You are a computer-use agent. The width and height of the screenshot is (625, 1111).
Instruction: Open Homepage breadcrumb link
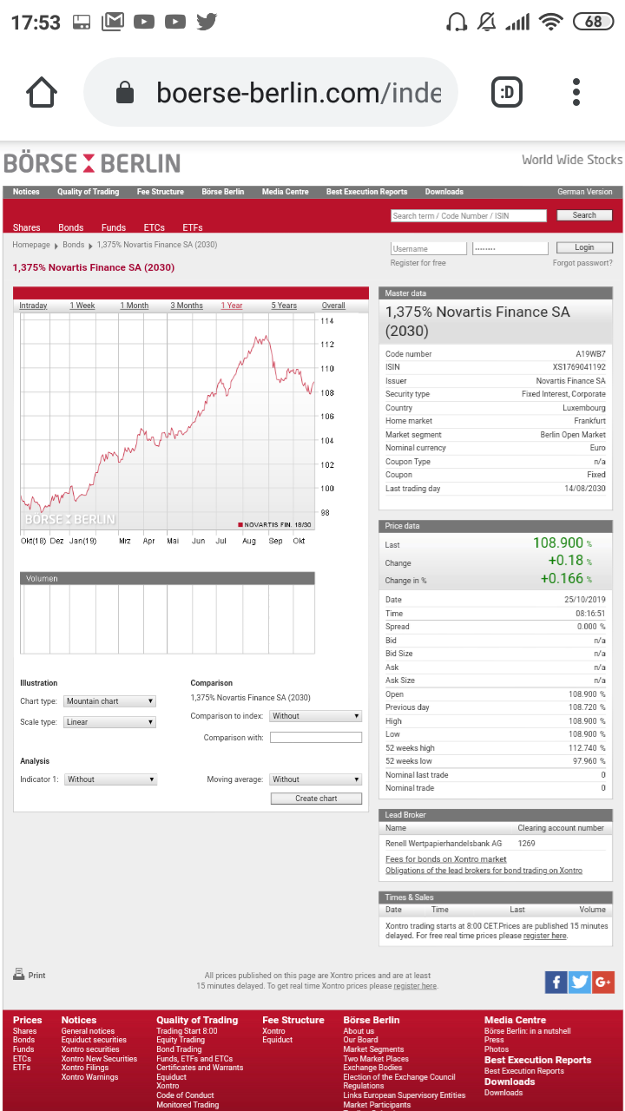31,245
